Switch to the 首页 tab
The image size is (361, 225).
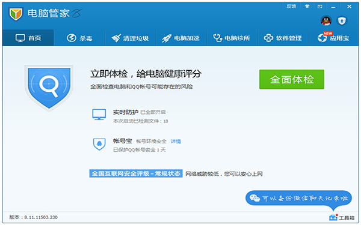point(28,38)
